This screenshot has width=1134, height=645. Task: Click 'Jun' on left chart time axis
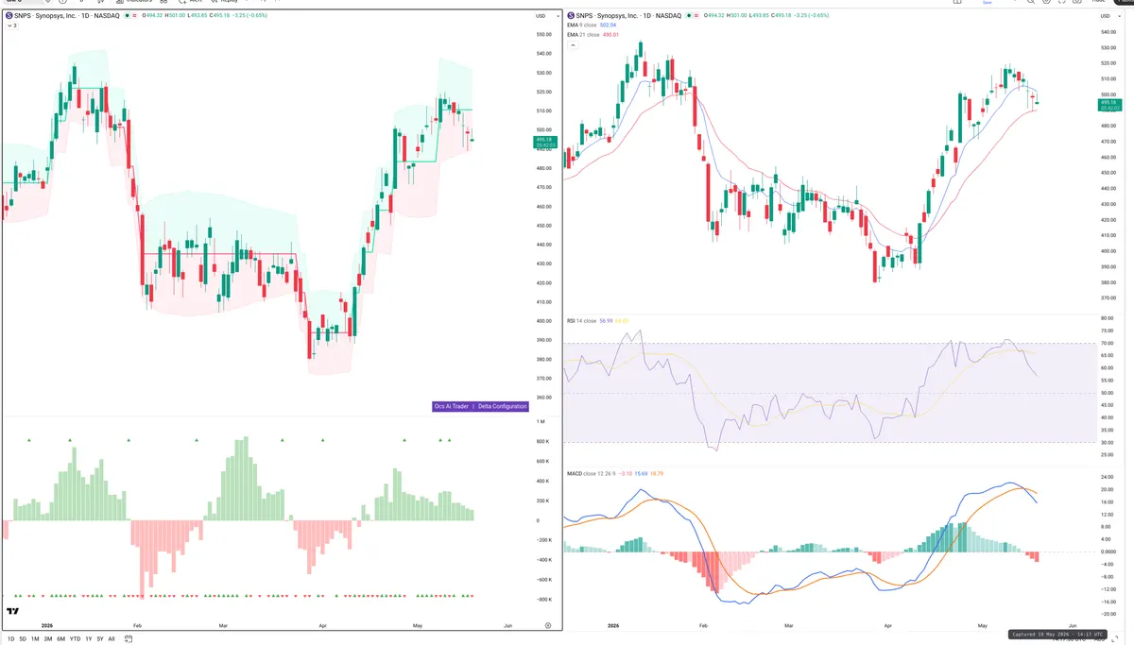click(507, 625)
